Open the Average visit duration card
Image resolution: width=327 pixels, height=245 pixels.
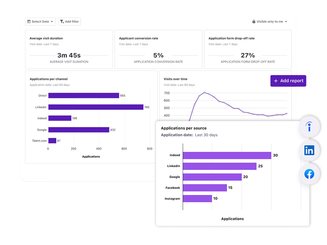point(69,49)
